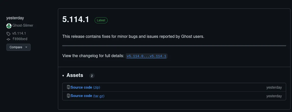
Task: Click the 'yesterday' timestamp in the zip row
Action: pyautogui.click(x=274, y=87)
